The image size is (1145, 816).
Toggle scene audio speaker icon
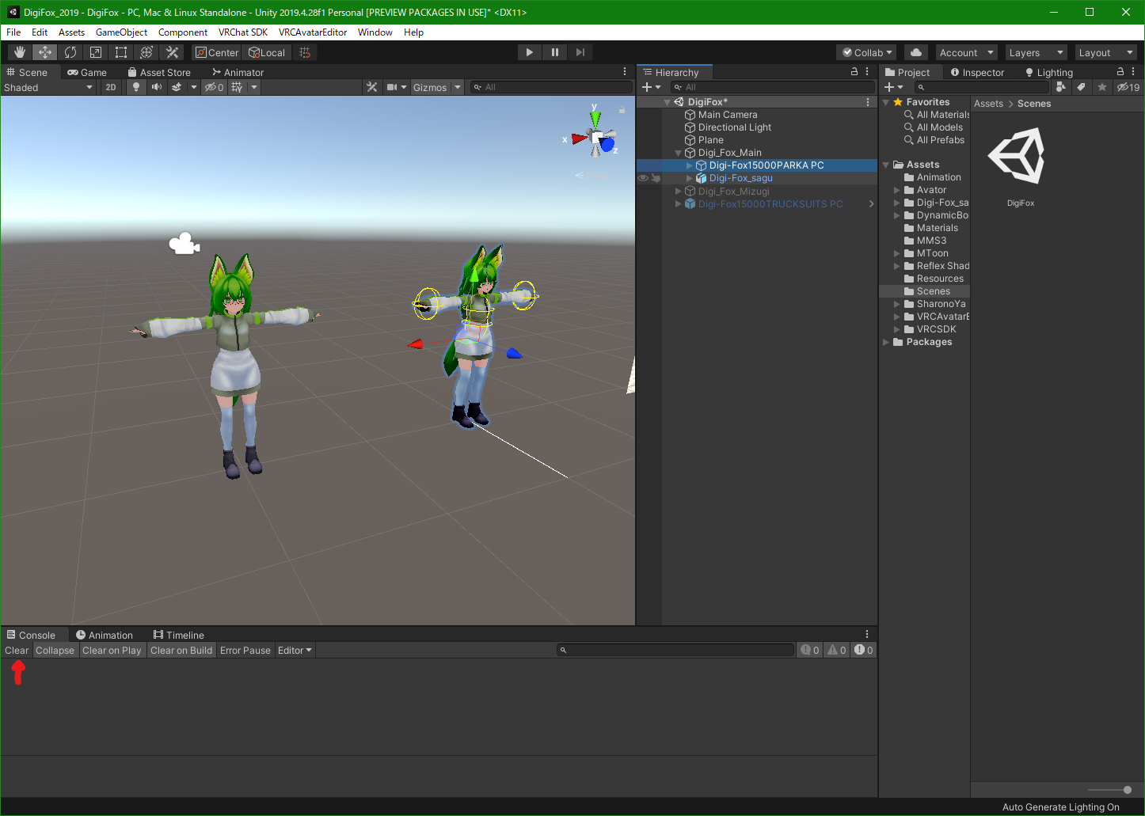pos(157,87)
